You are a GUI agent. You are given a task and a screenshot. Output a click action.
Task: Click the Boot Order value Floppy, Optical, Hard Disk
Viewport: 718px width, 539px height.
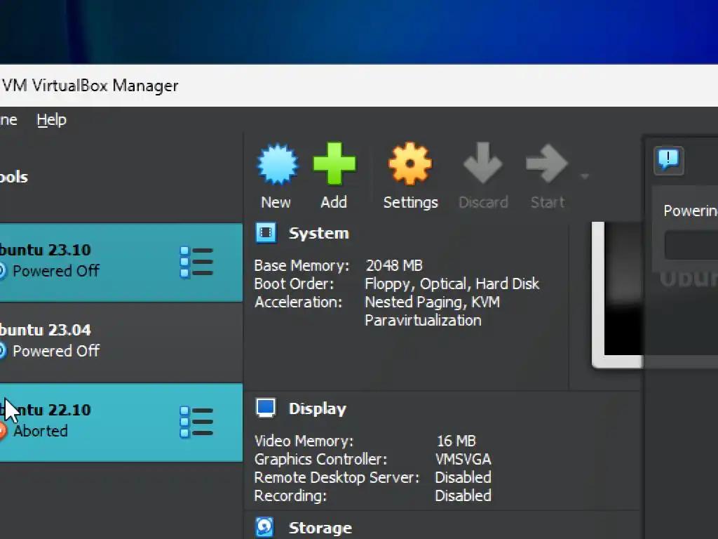point(452,284)
